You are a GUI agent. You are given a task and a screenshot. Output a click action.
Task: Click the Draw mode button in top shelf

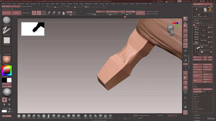click(39, 13)
